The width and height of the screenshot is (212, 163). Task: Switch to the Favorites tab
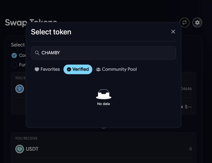47,69
